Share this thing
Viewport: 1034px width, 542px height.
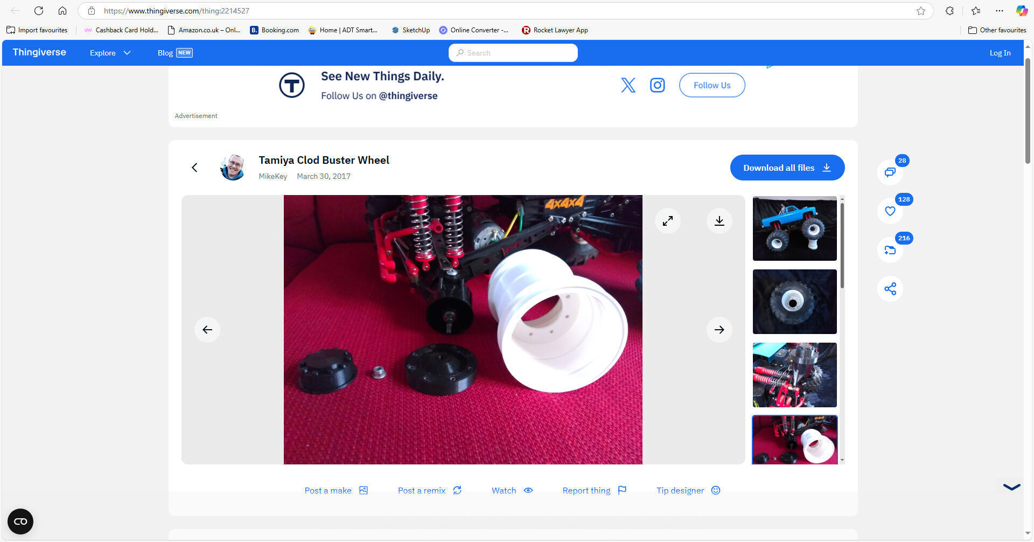point(890,289)
